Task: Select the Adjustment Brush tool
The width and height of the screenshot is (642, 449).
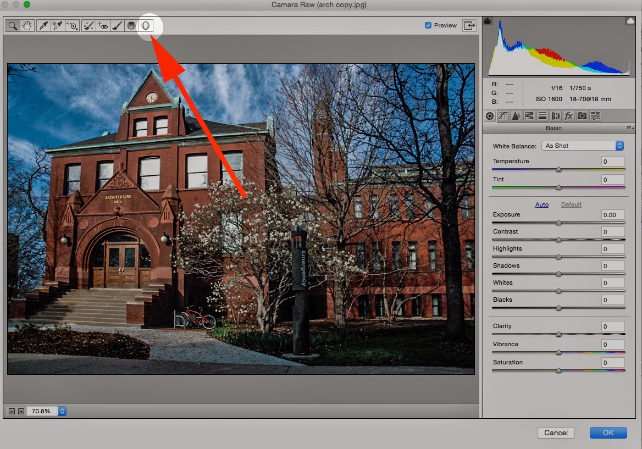Action: click(117, 25)
